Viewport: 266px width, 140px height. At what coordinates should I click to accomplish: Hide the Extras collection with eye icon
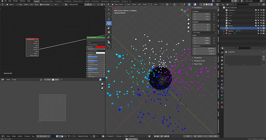click(261, 26)
